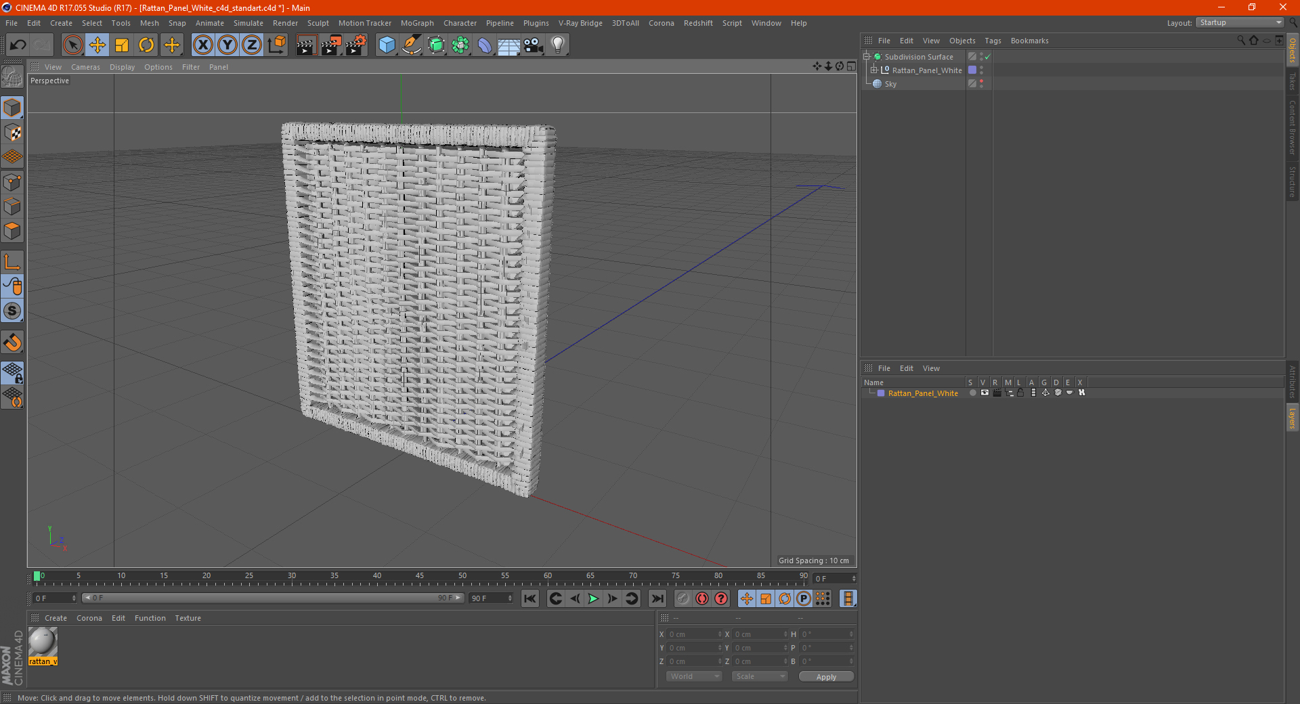Click the Render to Picture Viewer icon
1300x704 pixels.
[x=331, y=45]
